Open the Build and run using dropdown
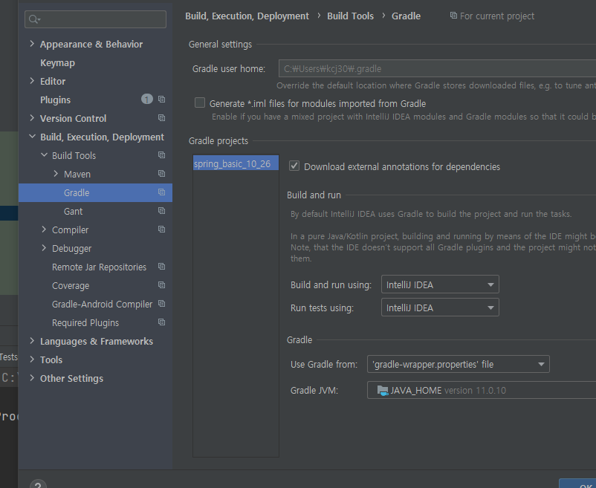The width and height of the screenshot is (596, 488). coord(440,284)
